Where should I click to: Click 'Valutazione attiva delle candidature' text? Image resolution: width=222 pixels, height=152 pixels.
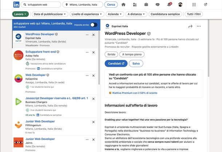[48, 64]
